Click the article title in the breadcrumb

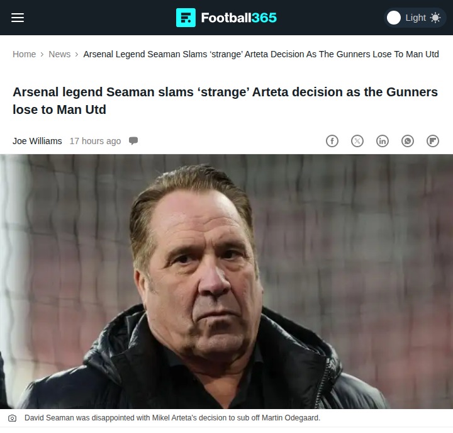[x=261, y=54]
